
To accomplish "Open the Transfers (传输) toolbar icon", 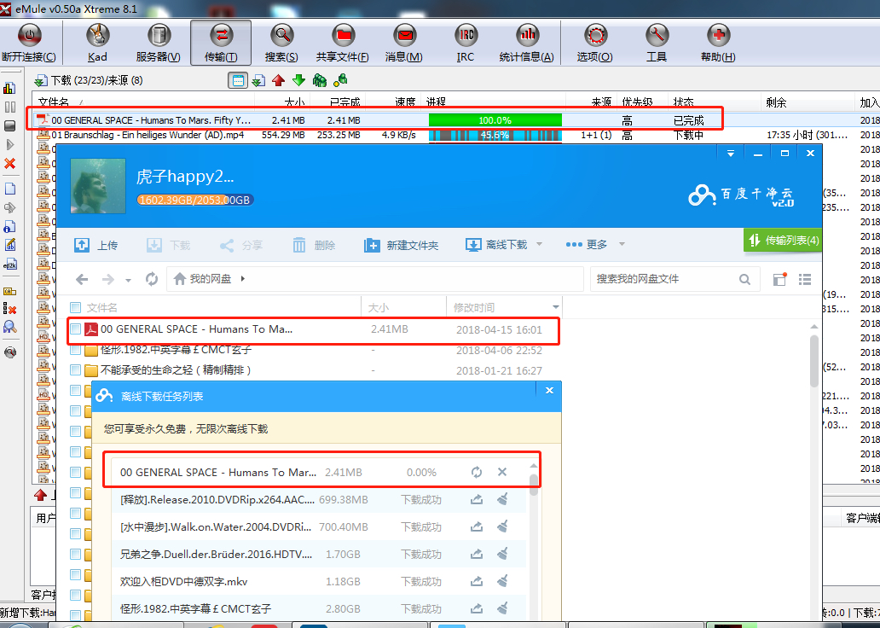I will (x=221, y=36).
